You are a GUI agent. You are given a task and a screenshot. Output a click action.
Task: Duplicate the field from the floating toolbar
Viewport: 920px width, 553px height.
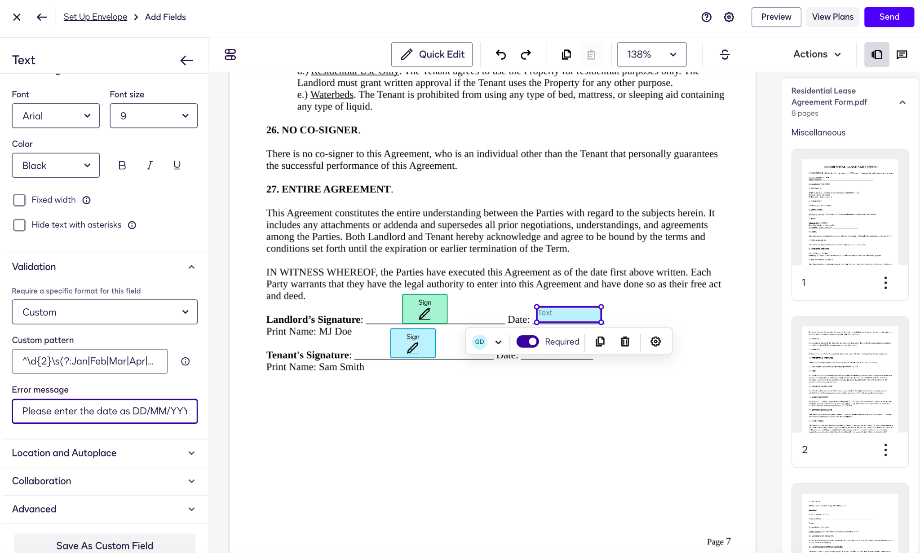600,342
